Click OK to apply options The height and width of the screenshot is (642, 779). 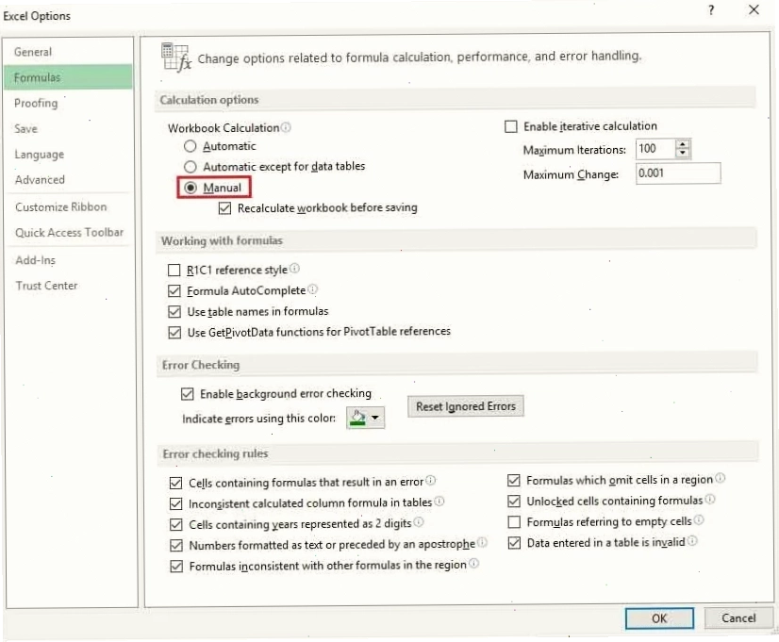point(659,618)
